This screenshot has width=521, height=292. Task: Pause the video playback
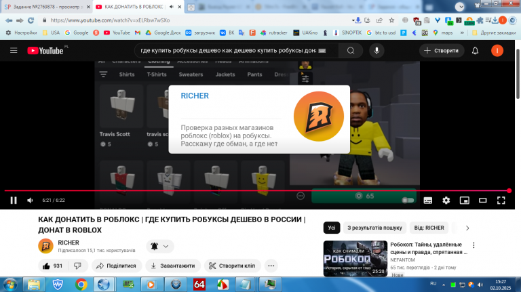[14, 200]
